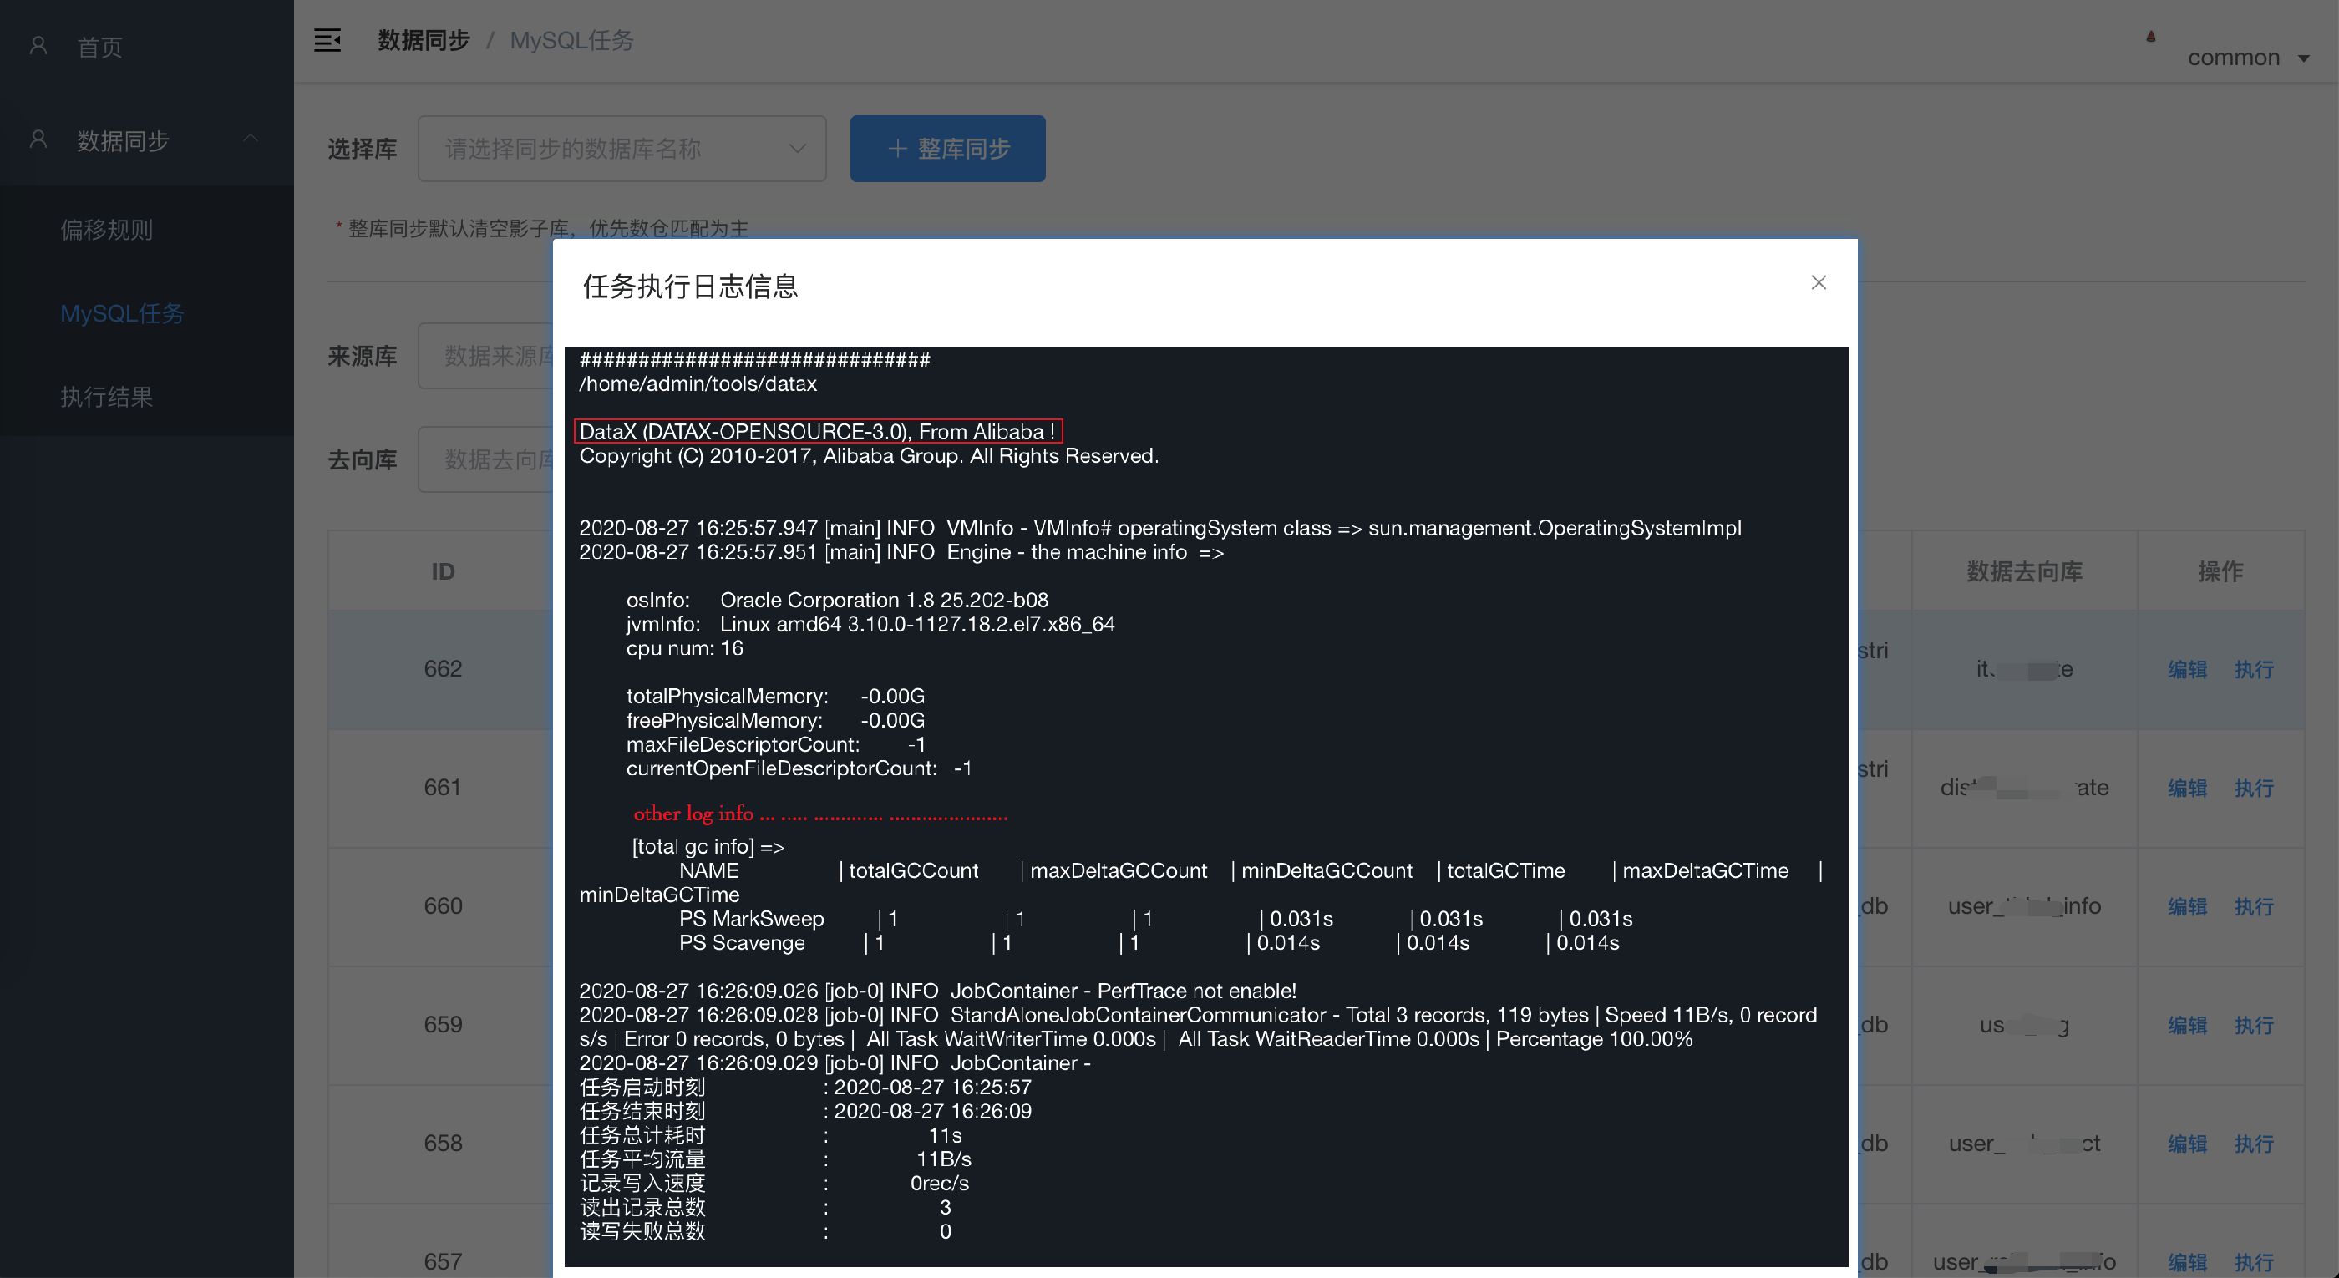The height and width of the screenshot is (1278, 2339).
Task: Click the red notification bell icon
Action: [2150, 36]
